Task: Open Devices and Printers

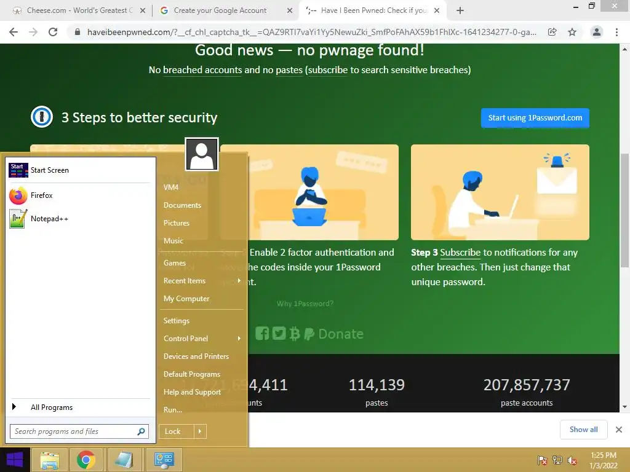Action: [196, 356]
